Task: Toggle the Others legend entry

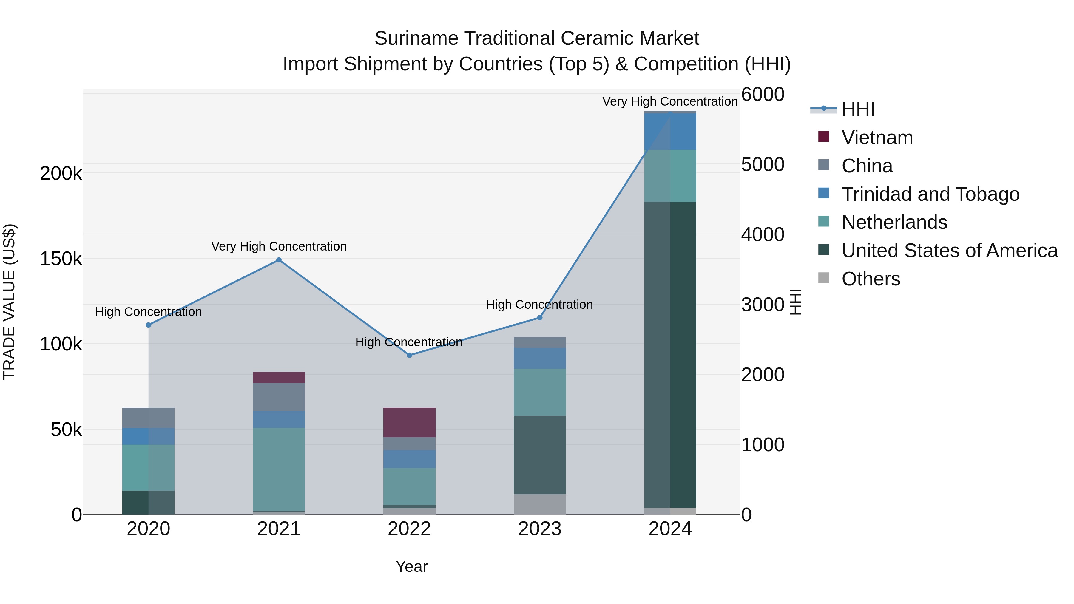Action: (x=859, y=279)
